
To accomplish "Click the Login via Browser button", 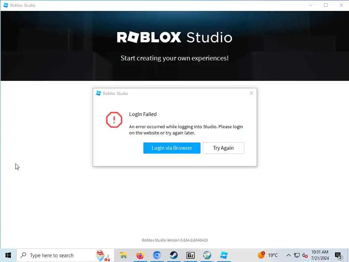I will click(x=172, y=148).
